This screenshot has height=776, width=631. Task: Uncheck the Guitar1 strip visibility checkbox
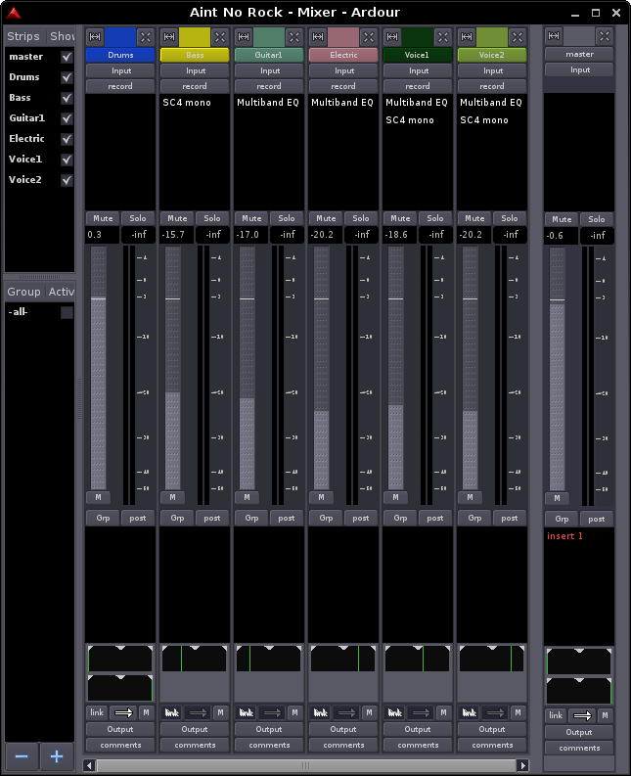[67, 118]
